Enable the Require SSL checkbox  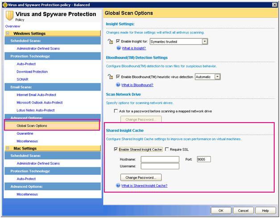coord(167,149)
